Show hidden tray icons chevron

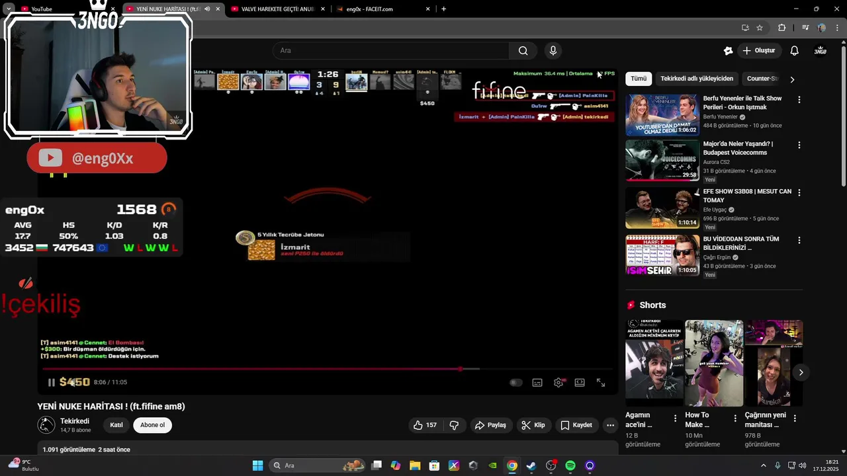pos(763,465)
